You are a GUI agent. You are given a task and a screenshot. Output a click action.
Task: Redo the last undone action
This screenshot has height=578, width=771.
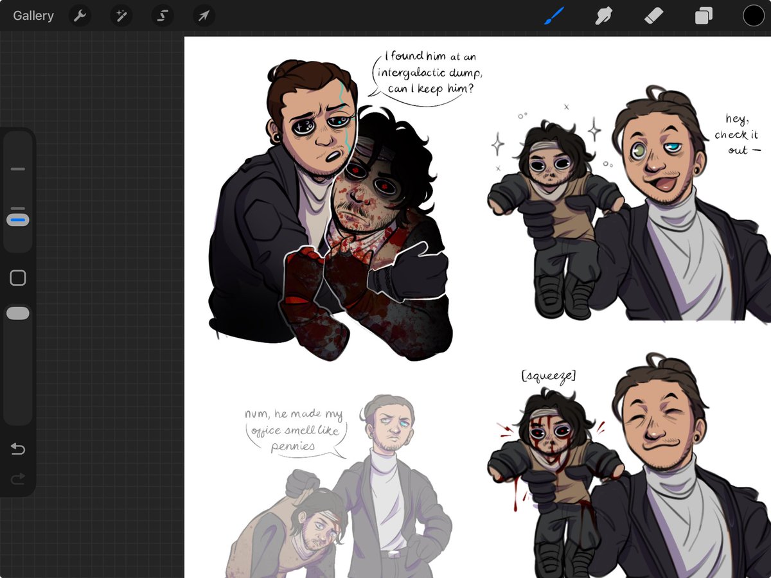click(x=18, y=478)
